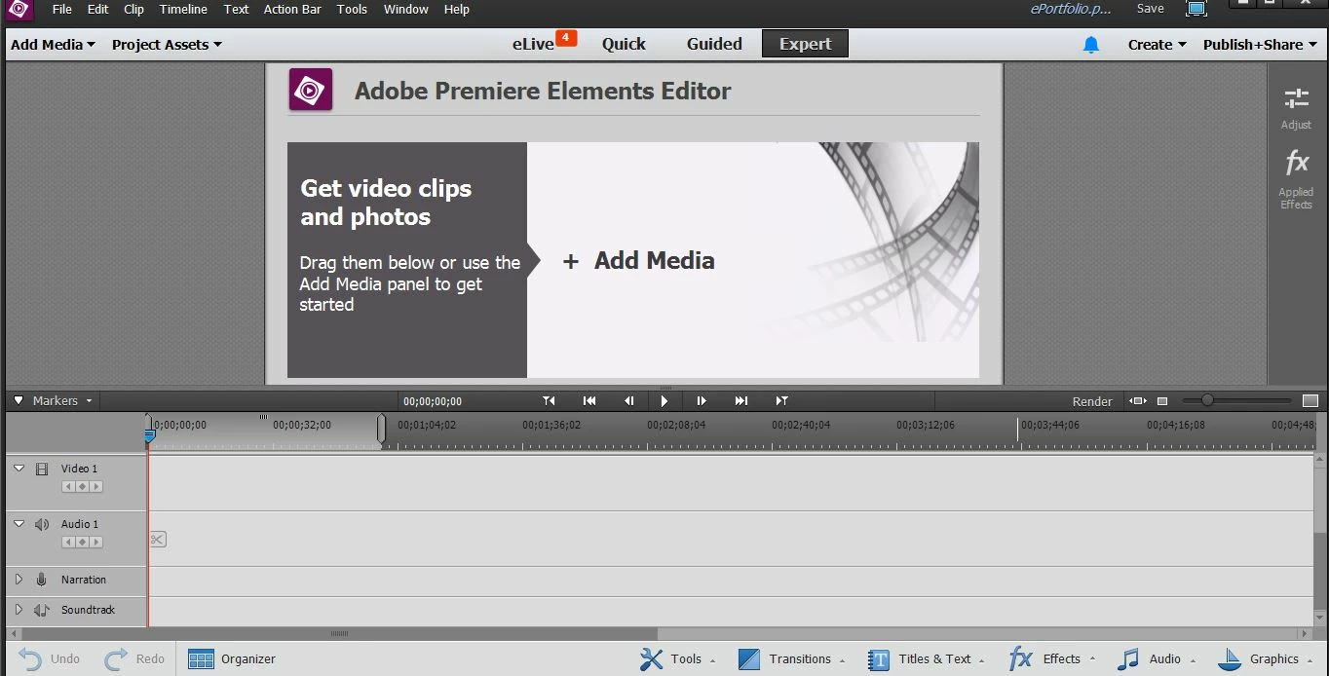
Task: Open the Action Bar menu
Action: (292, 10)
